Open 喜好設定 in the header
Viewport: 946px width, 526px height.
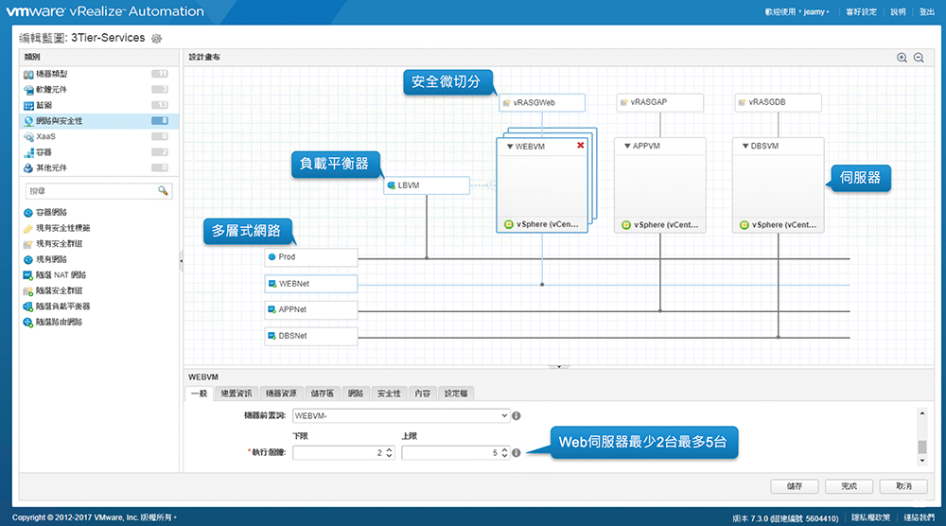[x=861, y=12]
